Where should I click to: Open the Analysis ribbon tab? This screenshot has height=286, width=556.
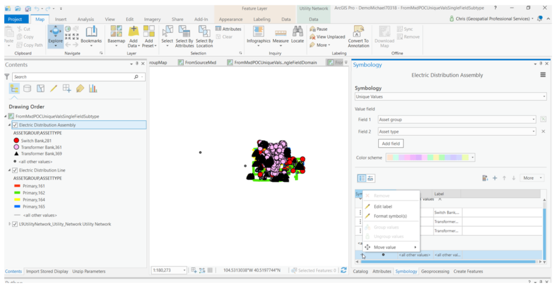click(x=85, y=19)
